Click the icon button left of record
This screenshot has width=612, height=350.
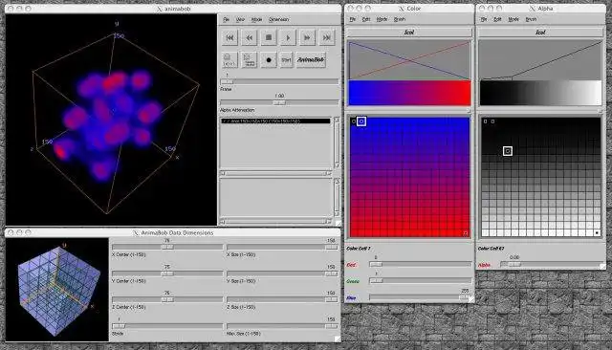tap(249, 60)
